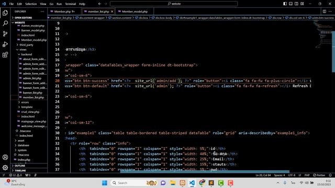Click the Spaces: 4 indentation indicator
This screenshot has width=335, height=188.
point(279,175)
